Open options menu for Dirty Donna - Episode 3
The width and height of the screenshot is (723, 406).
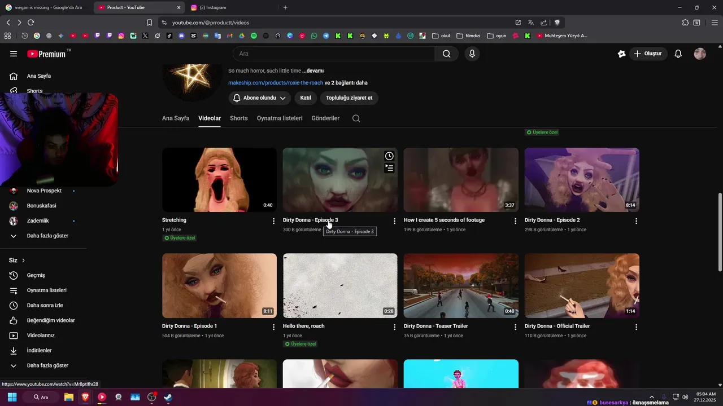tap(394, 221)
